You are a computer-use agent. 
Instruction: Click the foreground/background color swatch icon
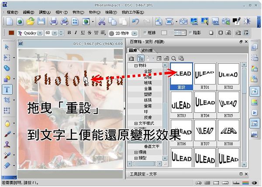(x=236, y=21)
